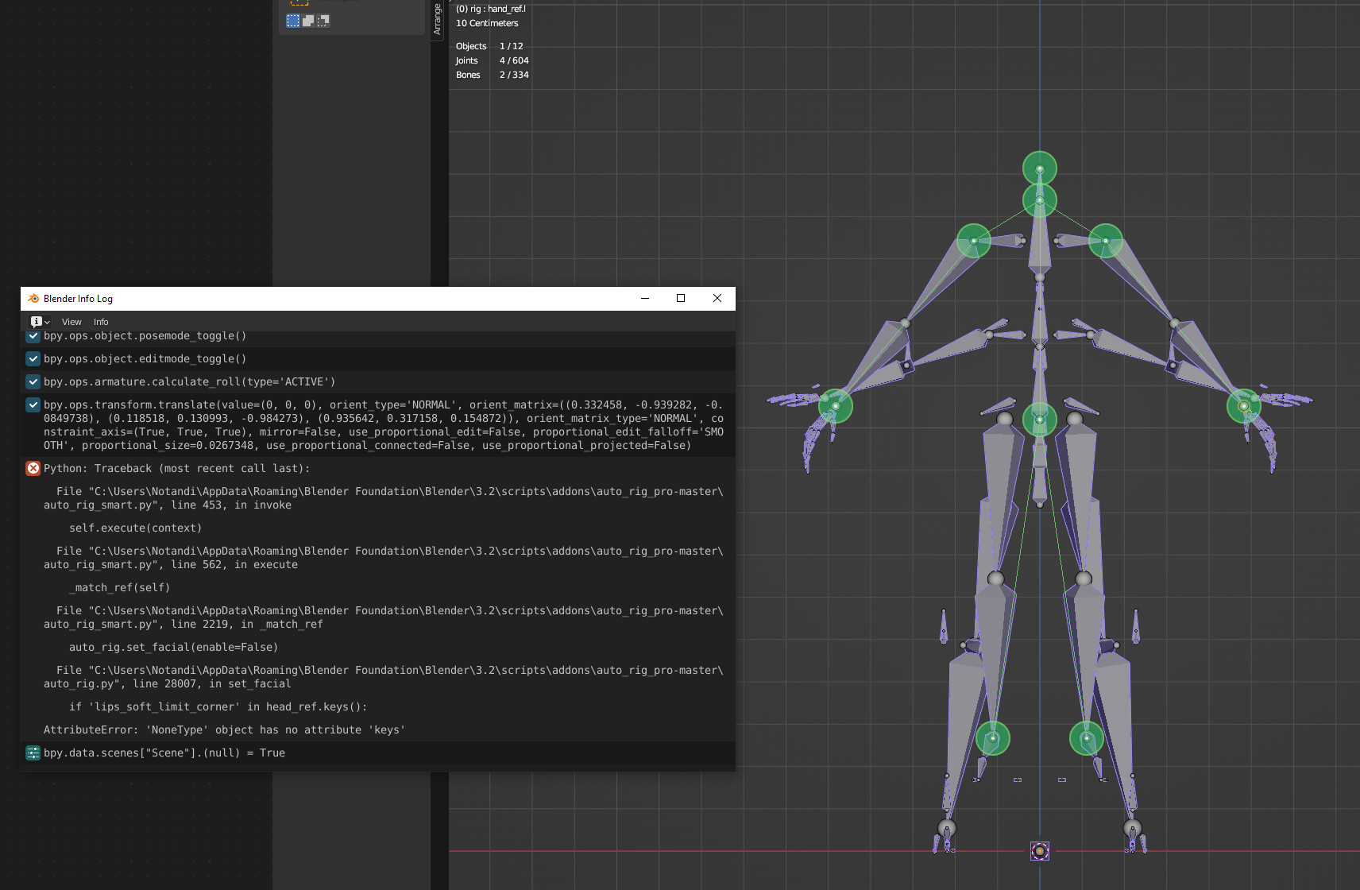
Task: Select the green ankle marker on the screen-left leg
Action: (993, 738)
